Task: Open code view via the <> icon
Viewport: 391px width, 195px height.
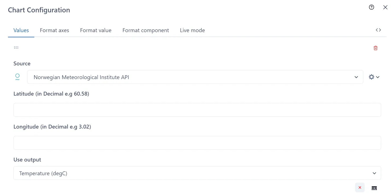Action: click(378, 30)
